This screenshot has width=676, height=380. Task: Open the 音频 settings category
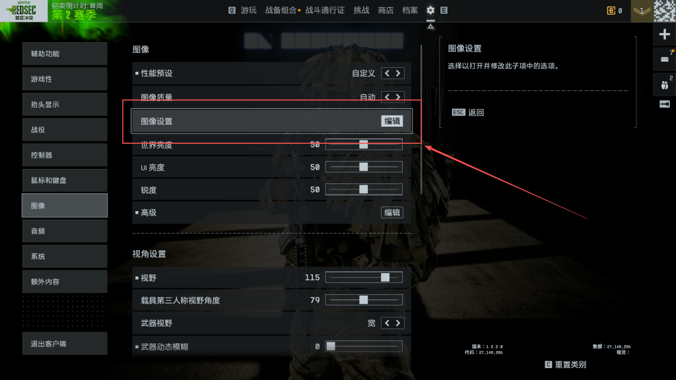coord(65,231)
